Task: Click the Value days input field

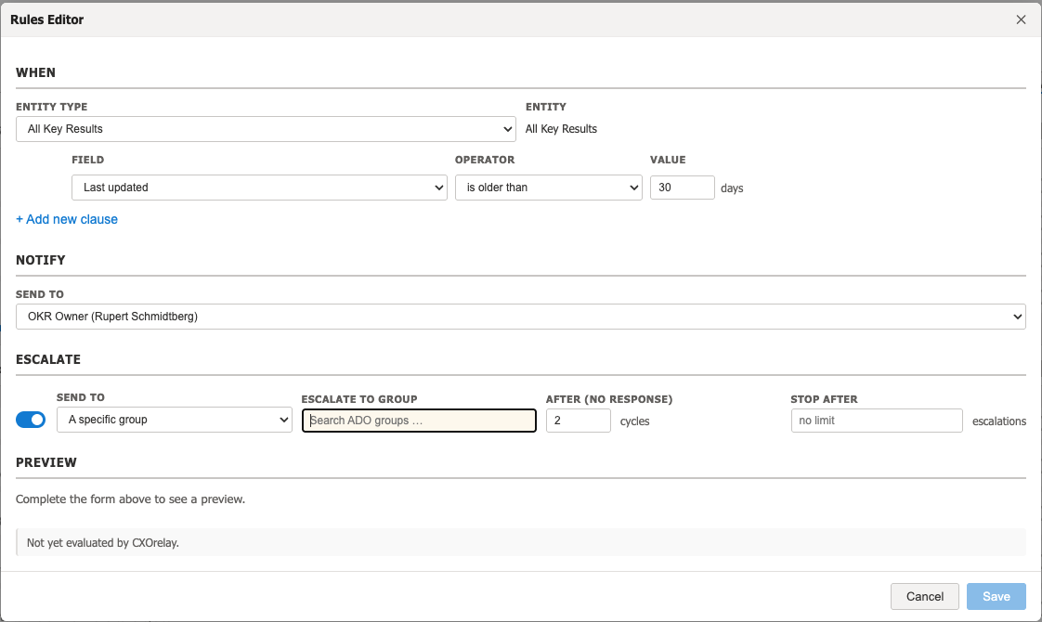Action: click(x=682, y=188)
